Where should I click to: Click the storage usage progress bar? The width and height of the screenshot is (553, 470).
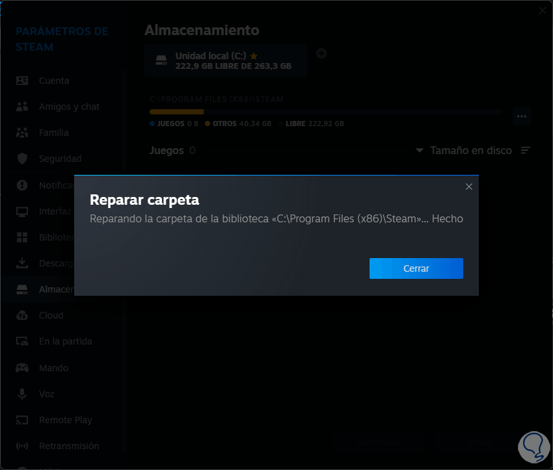(325, 112)
